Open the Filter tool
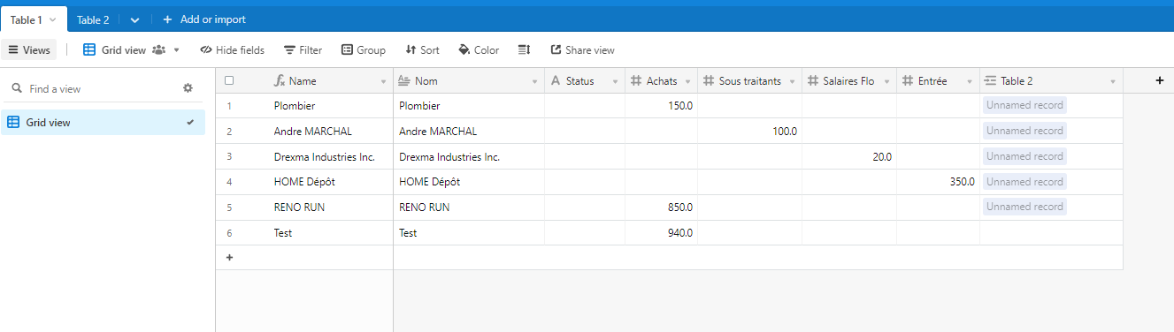The height and width of the screenshot is (332, 1174). (x=303, y=50)
